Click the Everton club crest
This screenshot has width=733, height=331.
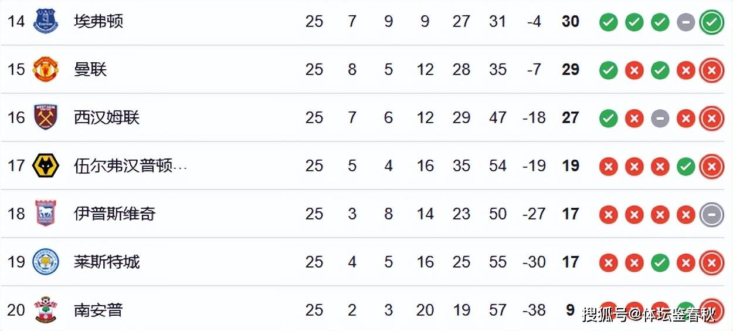[x=45, y=21]
